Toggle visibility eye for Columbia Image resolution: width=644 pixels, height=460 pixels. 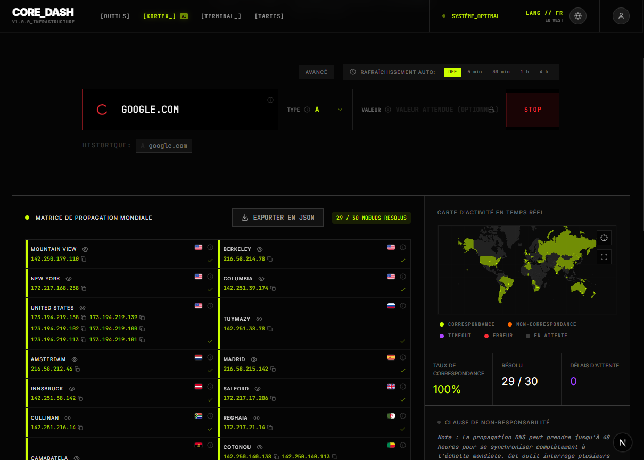pos(261,279)
